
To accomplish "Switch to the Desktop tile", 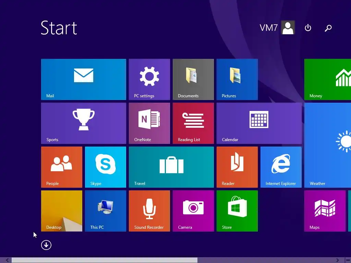I will pos(62,211).
